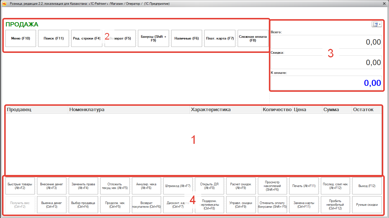Click the К оплате amount field
Image resolution: width=389 pixels, height=218 pixels.
(326, 83)
